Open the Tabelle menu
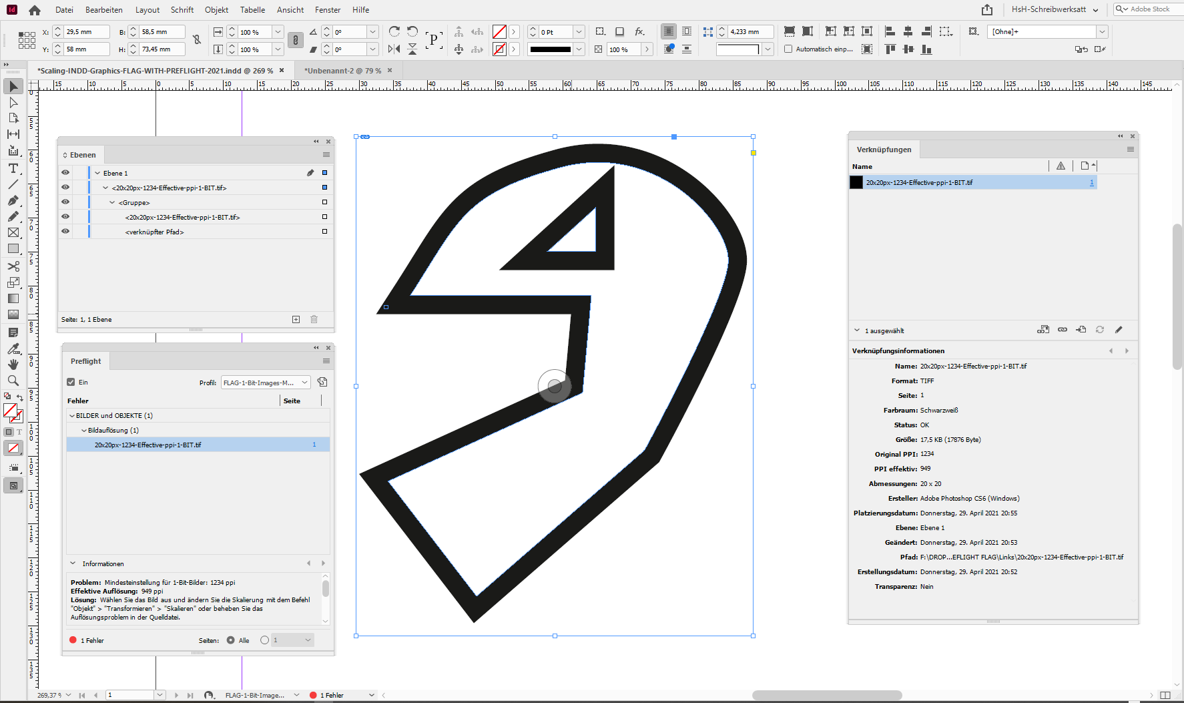The width and height of the screenshot is (1184, 703). pos(252,9)
